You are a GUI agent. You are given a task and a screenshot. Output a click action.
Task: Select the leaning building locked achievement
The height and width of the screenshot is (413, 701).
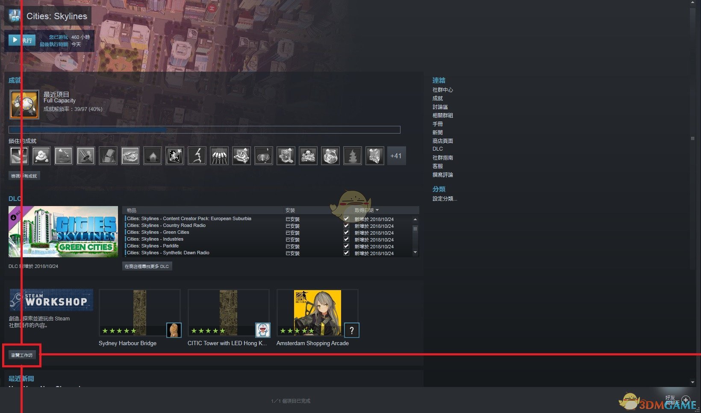(x=108, y=156)
